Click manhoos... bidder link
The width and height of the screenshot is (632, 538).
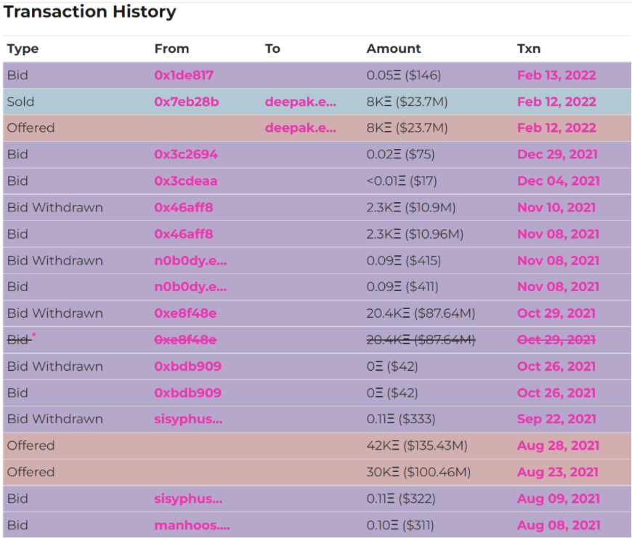tap(192, 525)
